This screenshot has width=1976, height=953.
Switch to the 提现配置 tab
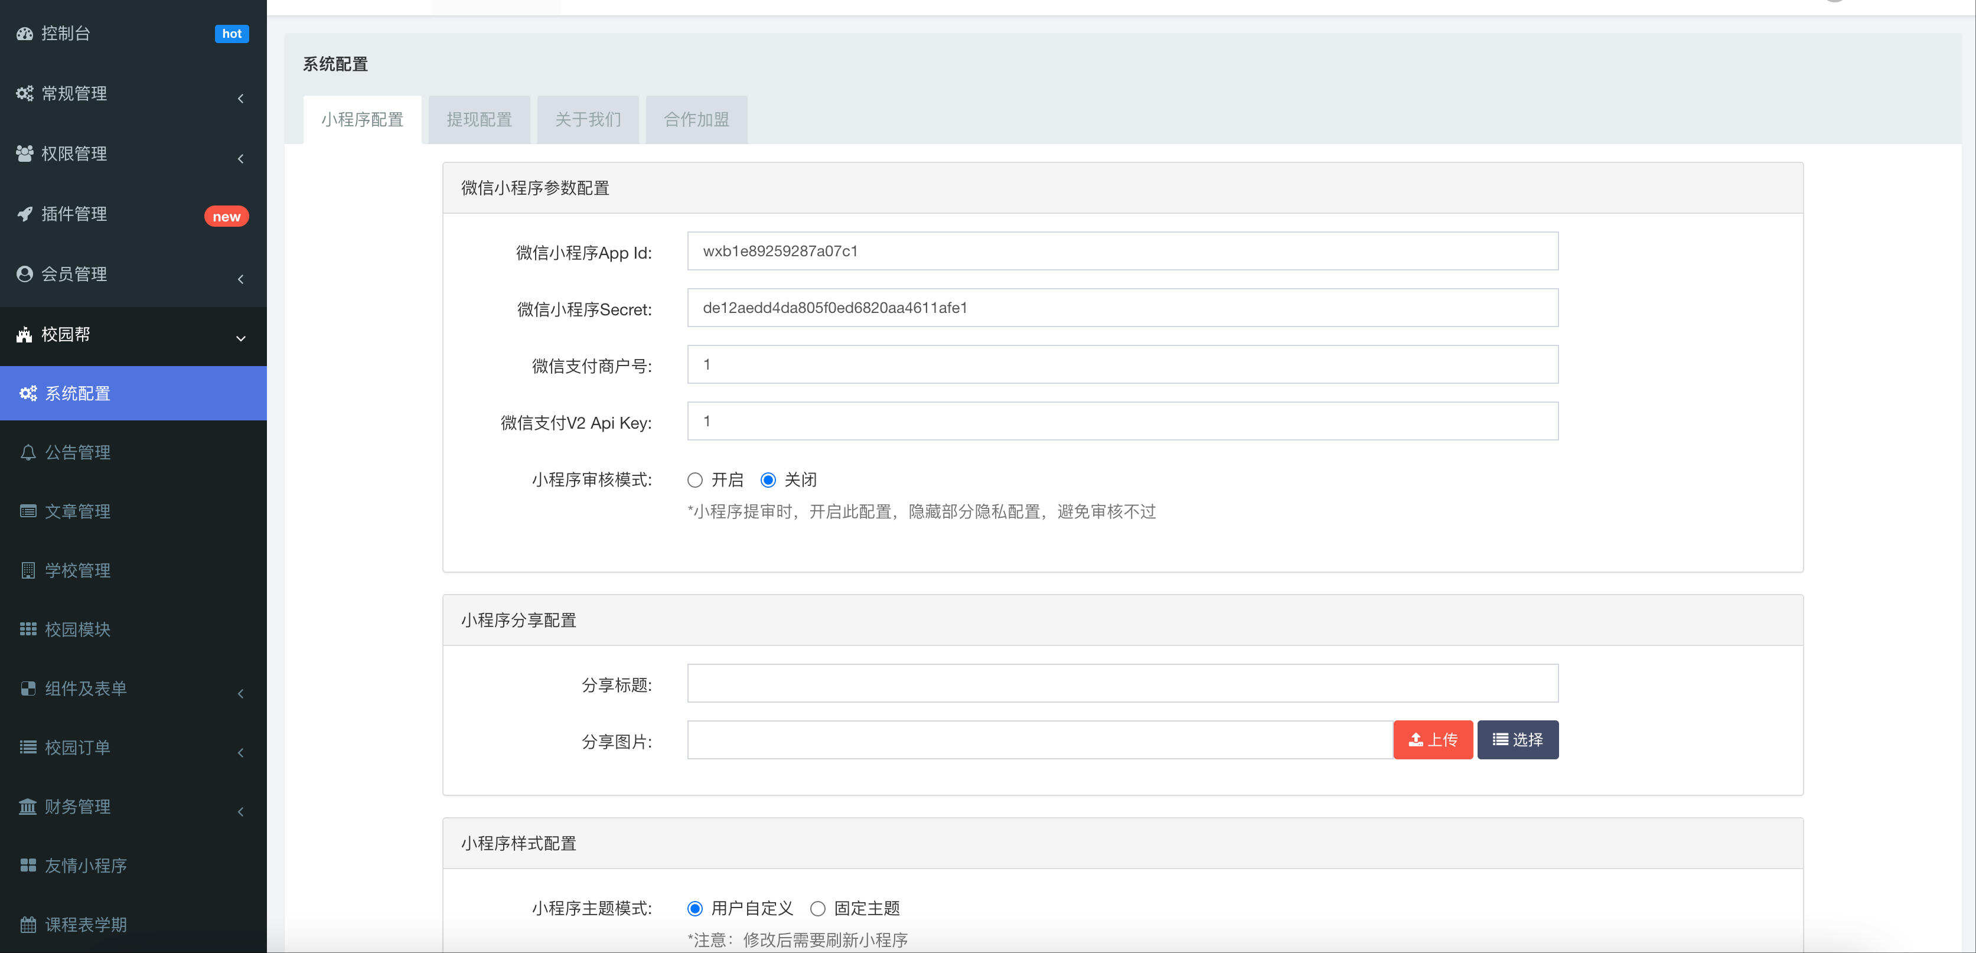[x=479, y=120]
